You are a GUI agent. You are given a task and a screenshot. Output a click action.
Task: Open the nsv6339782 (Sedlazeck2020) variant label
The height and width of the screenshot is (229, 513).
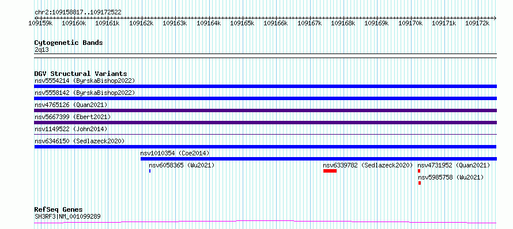click(x=368, y=165)
